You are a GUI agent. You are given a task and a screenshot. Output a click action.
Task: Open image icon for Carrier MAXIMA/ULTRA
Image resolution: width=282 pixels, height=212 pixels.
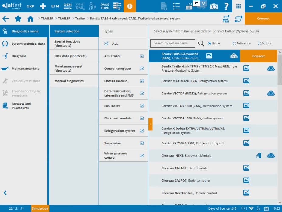click(x=246, y=81)
